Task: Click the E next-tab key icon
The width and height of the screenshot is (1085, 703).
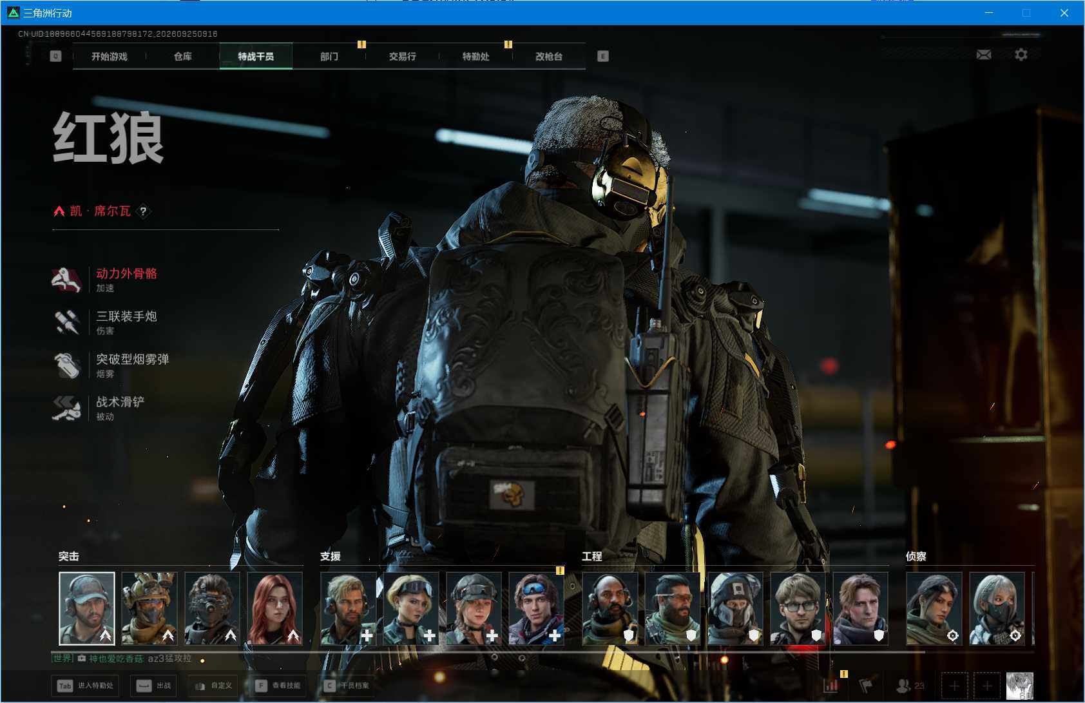Action: (x=603, y=56)
